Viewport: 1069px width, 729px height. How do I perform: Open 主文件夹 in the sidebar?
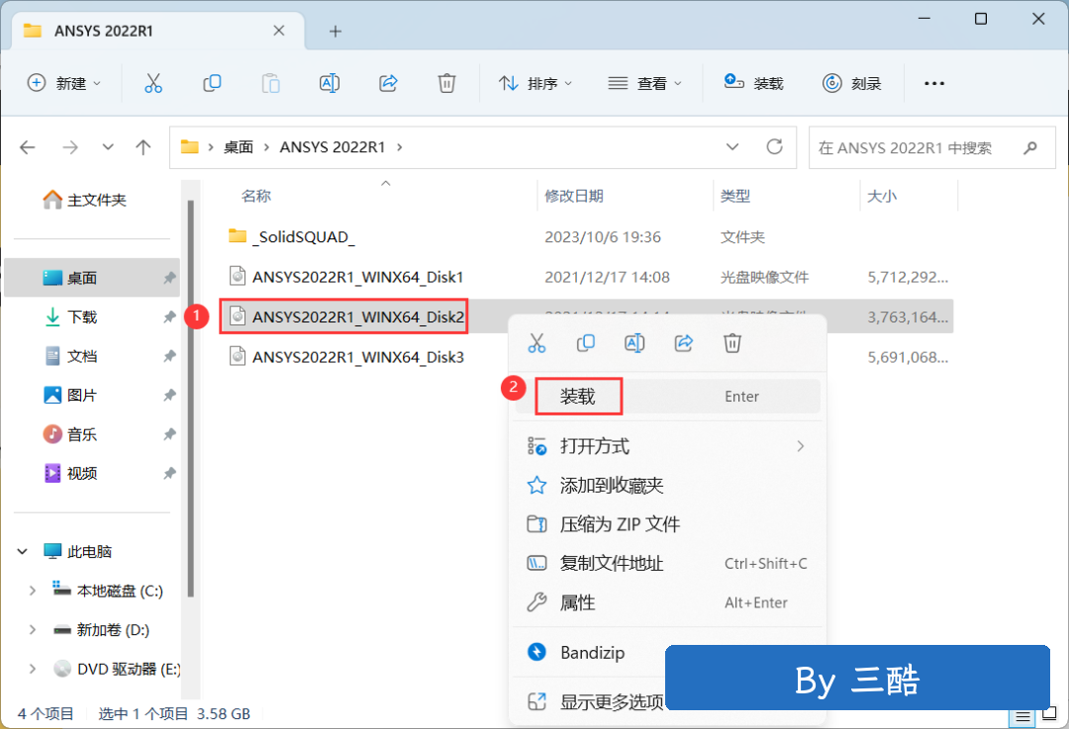(x=97, y=200)
